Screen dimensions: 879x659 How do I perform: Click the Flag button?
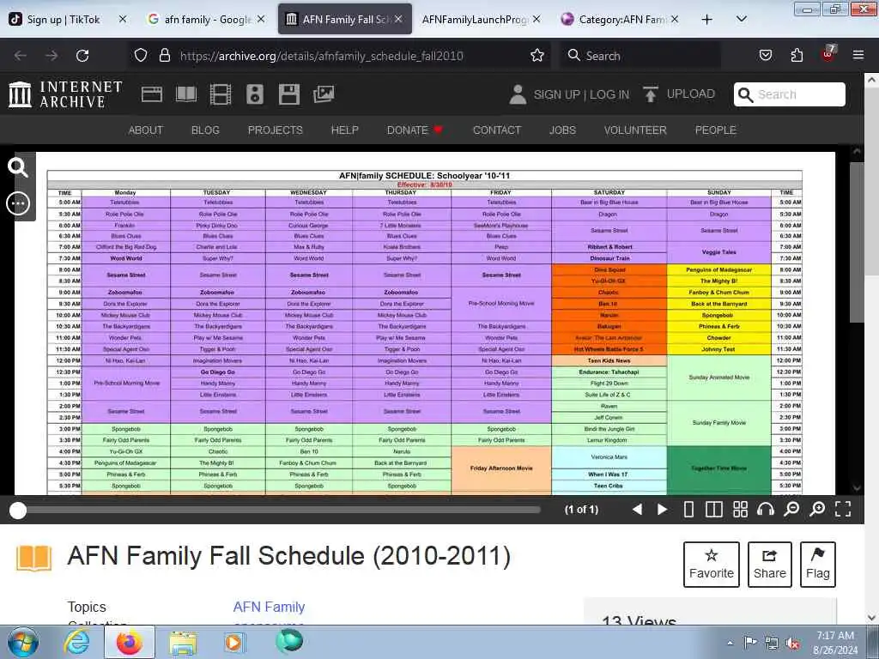(x=817, y=565)
